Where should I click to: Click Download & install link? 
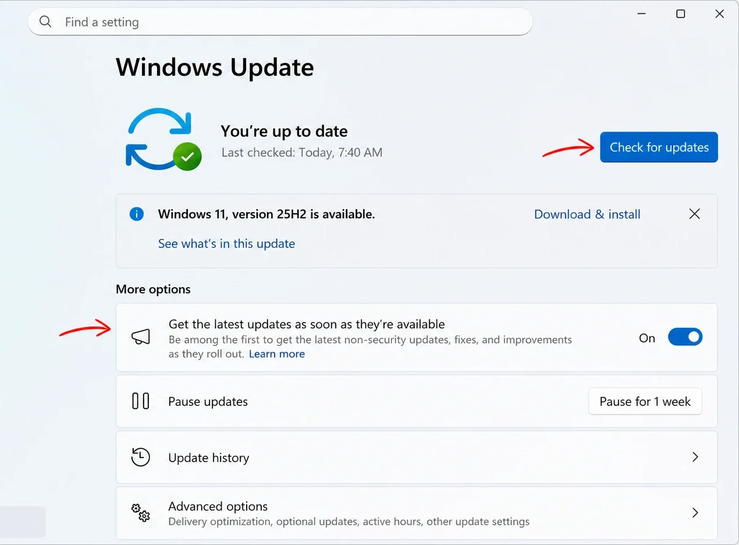point(587,214)
